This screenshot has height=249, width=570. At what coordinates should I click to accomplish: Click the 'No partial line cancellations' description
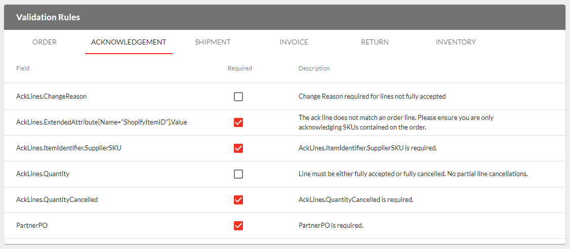point(413,174)
